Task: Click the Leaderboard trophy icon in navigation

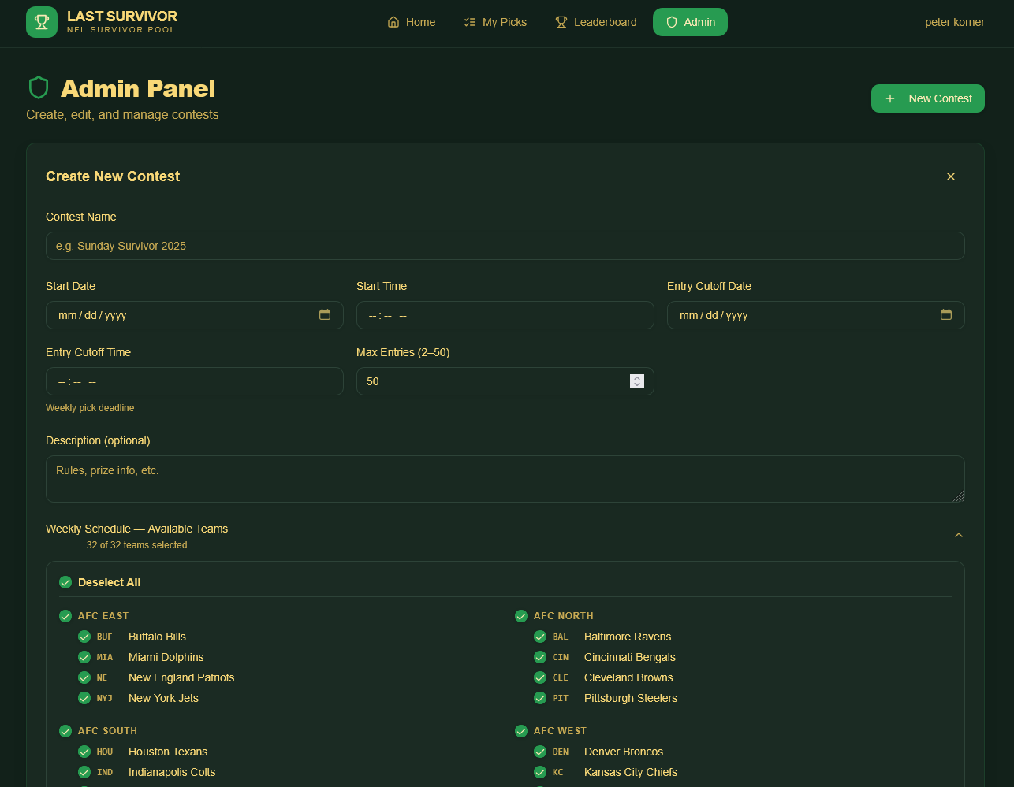Action: pos(561,22)
